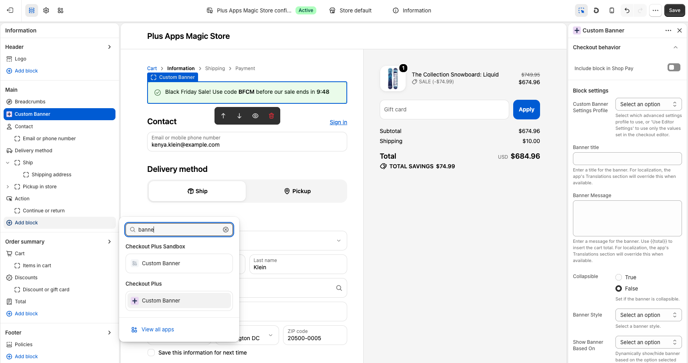Open the top bar more actions menu
Viewport: 688px width, 363px height.
[656, 10]
